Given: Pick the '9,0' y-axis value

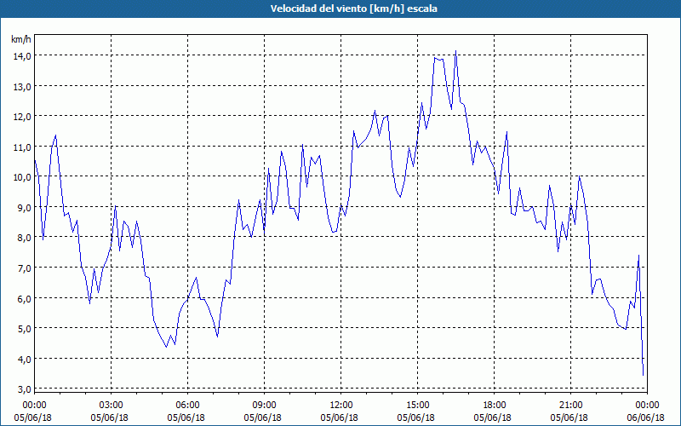Looking at the screenshot, I should tap(25, 208).
